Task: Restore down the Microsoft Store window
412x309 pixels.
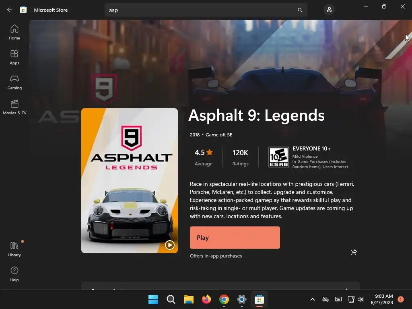Action: 384,6
